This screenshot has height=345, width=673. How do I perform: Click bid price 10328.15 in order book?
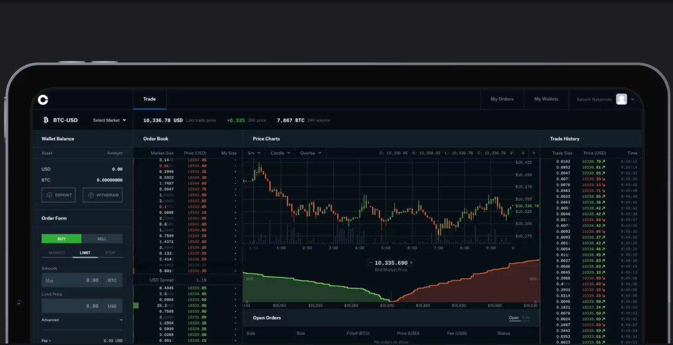click(197, 340)
